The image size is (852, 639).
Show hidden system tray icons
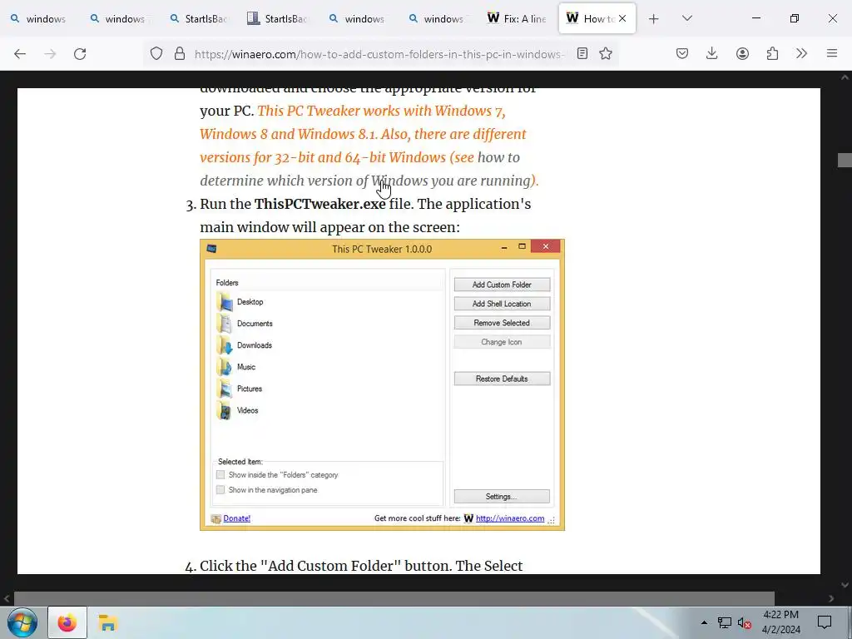704,622
